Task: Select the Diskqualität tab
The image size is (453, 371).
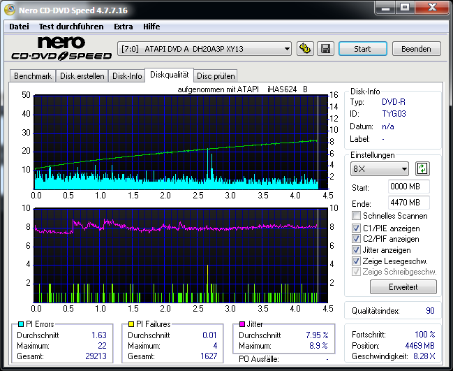Action: (170, 75)
